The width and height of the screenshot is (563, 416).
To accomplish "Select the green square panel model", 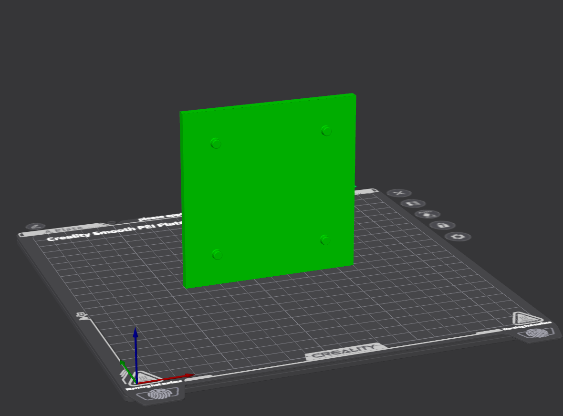I will point(268,190).
